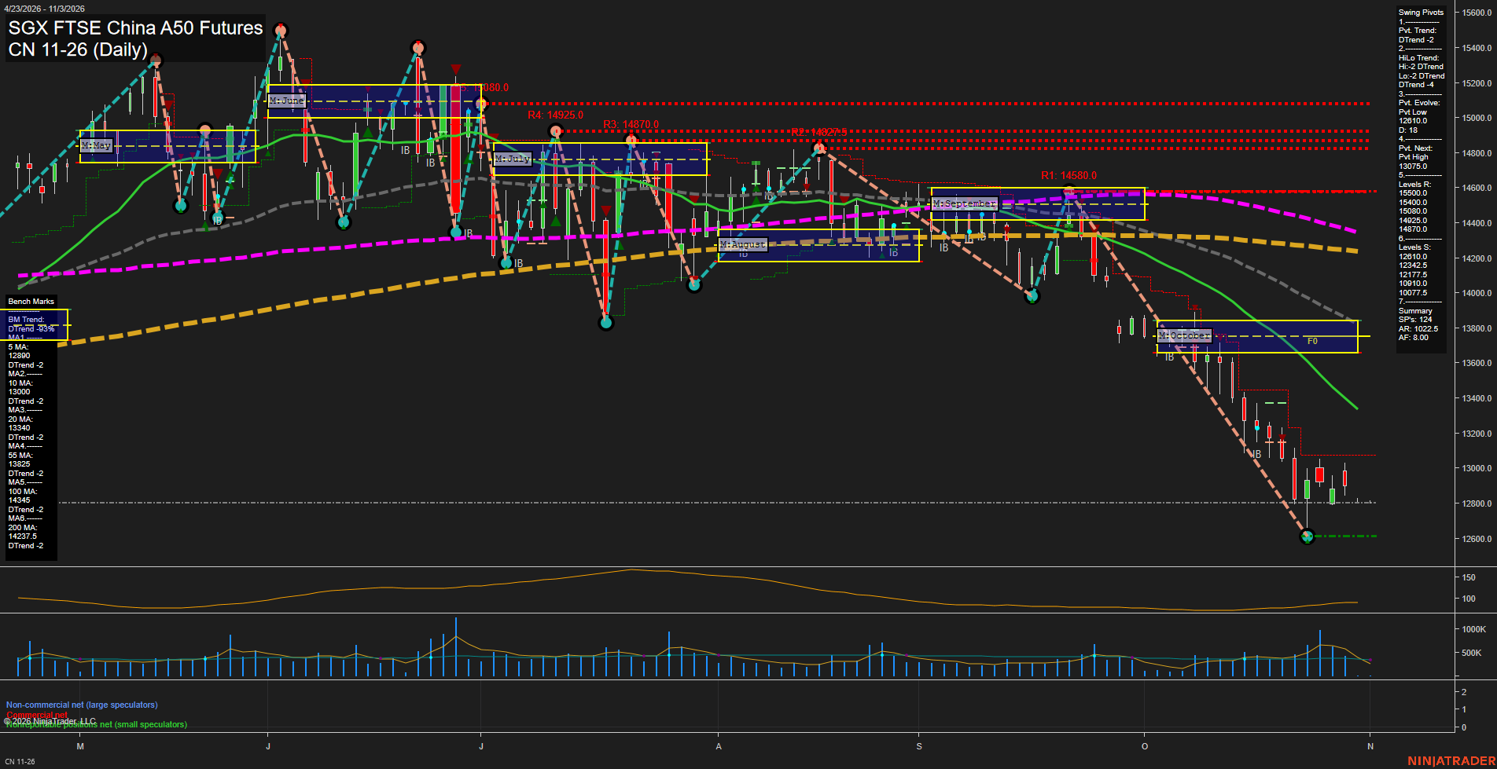Select the M:June monthly range label

(x=286, y=101)
